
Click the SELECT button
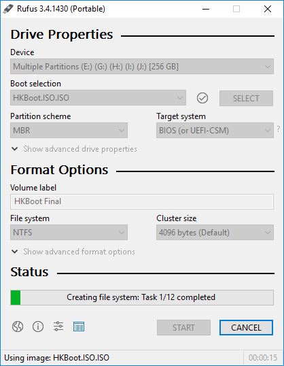[x=246, y=98]
